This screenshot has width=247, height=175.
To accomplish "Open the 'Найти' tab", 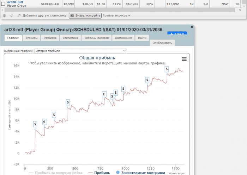I will pyautogui.click(x=142, y=38).
